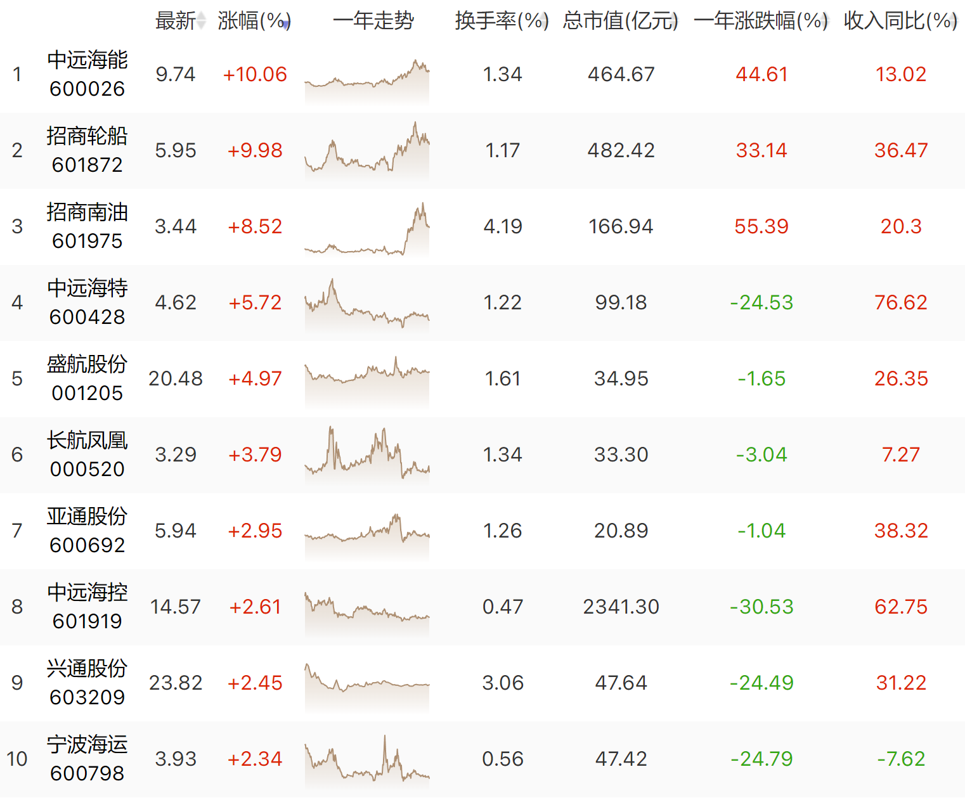Open stock 长航凤凰
The height and width of the screenshot is (800, 965).
[87, 440]
